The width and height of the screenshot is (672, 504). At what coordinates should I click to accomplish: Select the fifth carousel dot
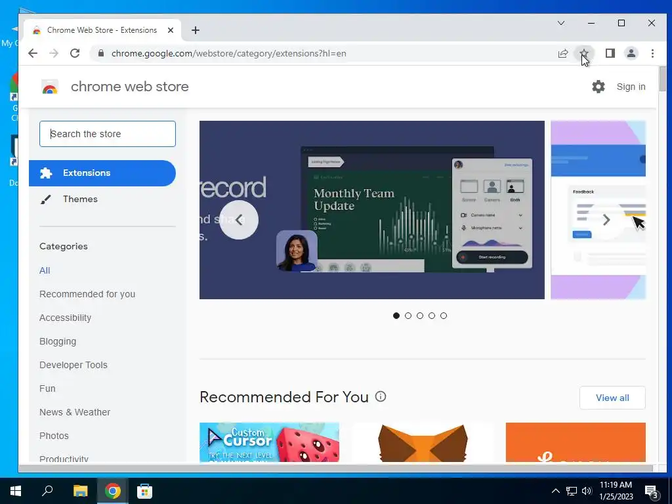444,316
